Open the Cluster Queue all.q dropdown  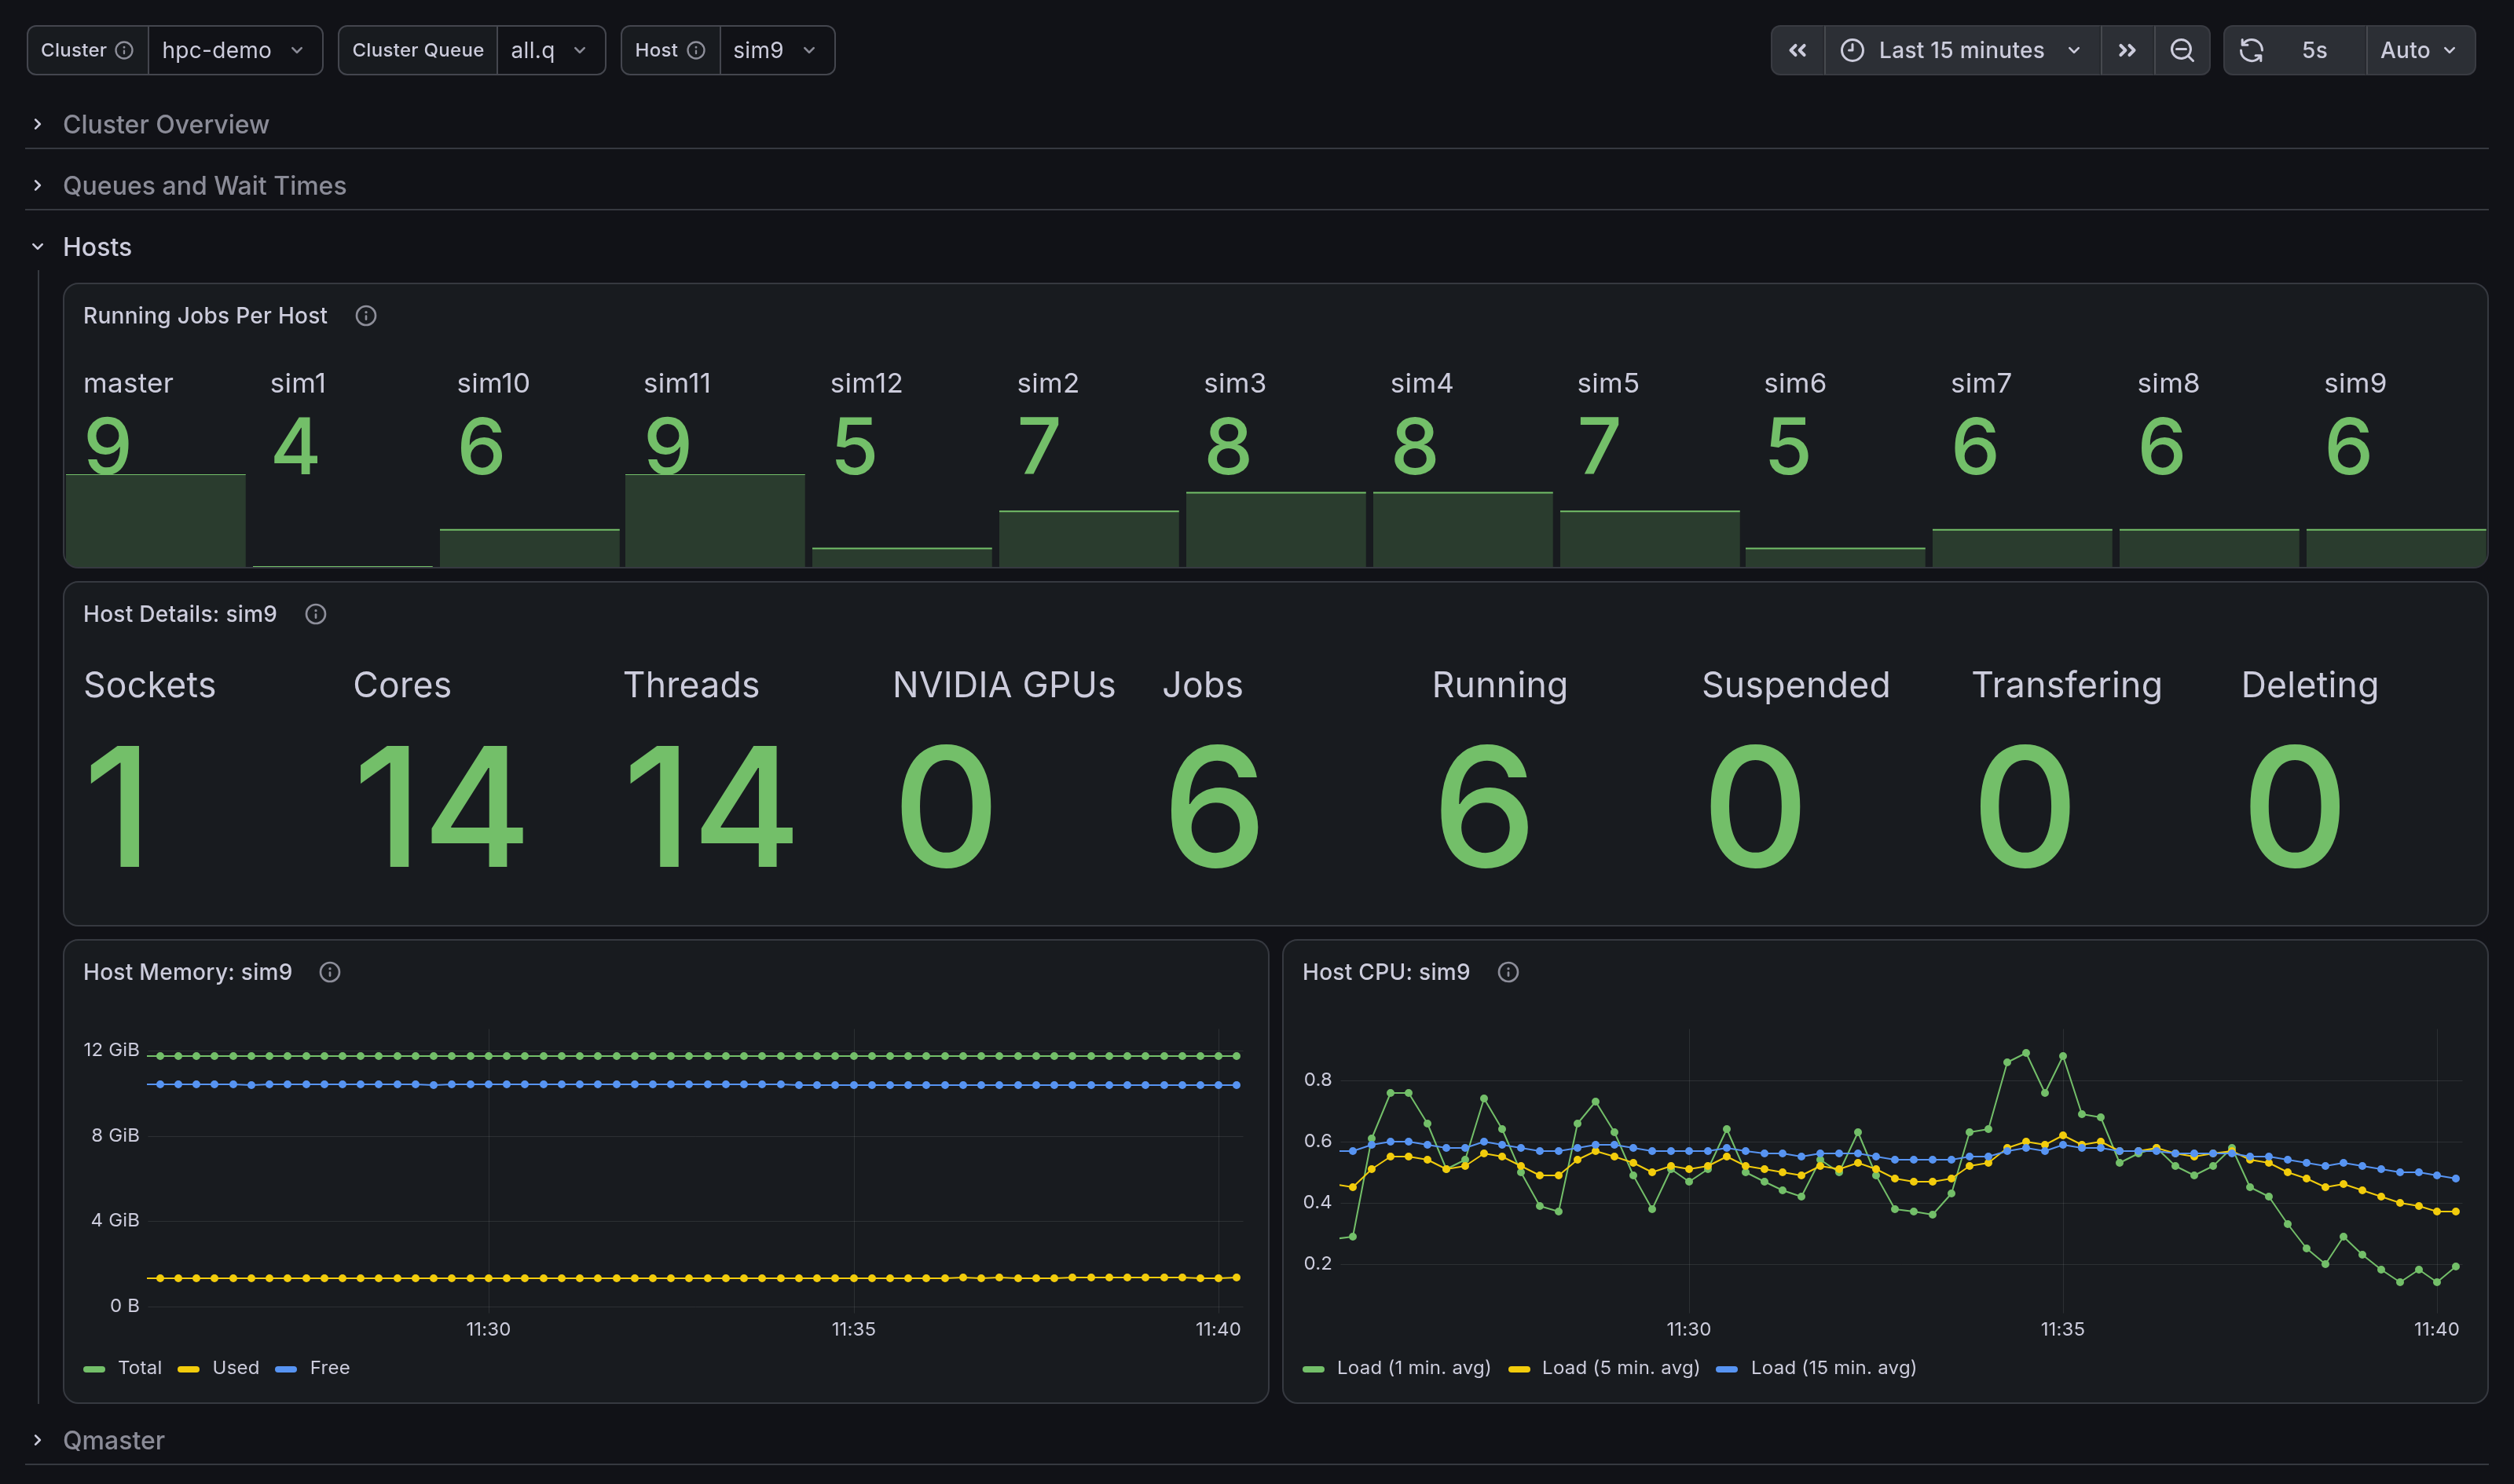[x=550, y=50]
